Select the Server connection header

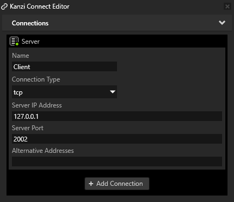(117, 41)
